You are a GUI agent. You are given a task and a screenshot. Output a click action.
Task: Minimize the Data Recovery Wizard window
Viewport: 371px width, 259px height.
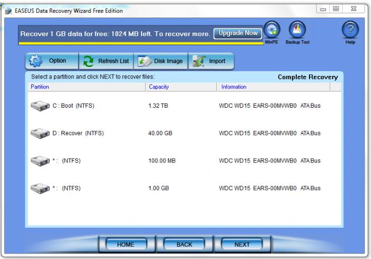tap(323, 9)
